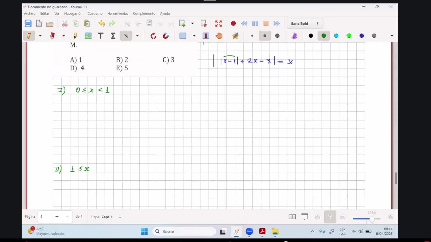Redo with the green arrow icon

112,23
